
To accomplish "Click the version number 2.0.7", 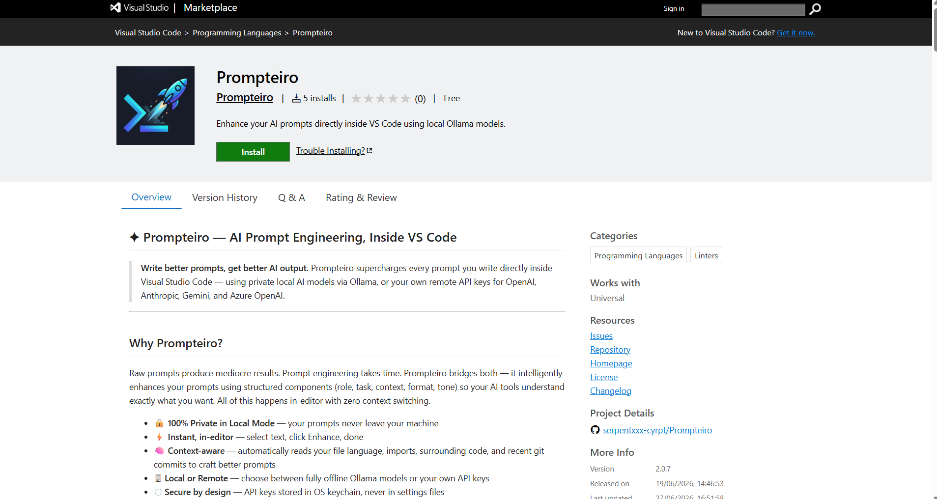I will 663,469.
